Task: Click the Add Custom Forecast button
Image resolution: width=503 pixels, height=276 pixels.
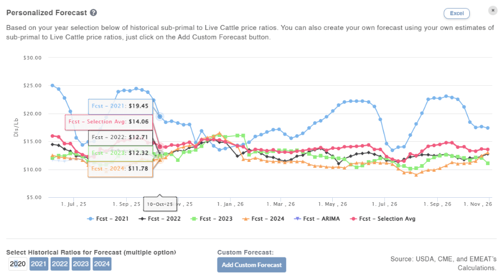Action: click(251, 265)
